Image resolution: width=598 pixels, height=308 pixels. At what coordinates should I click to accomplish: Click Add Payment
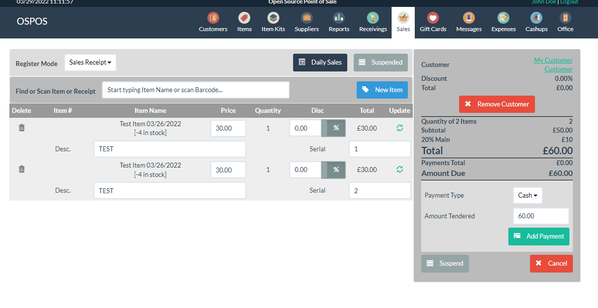tap(539, 236)
